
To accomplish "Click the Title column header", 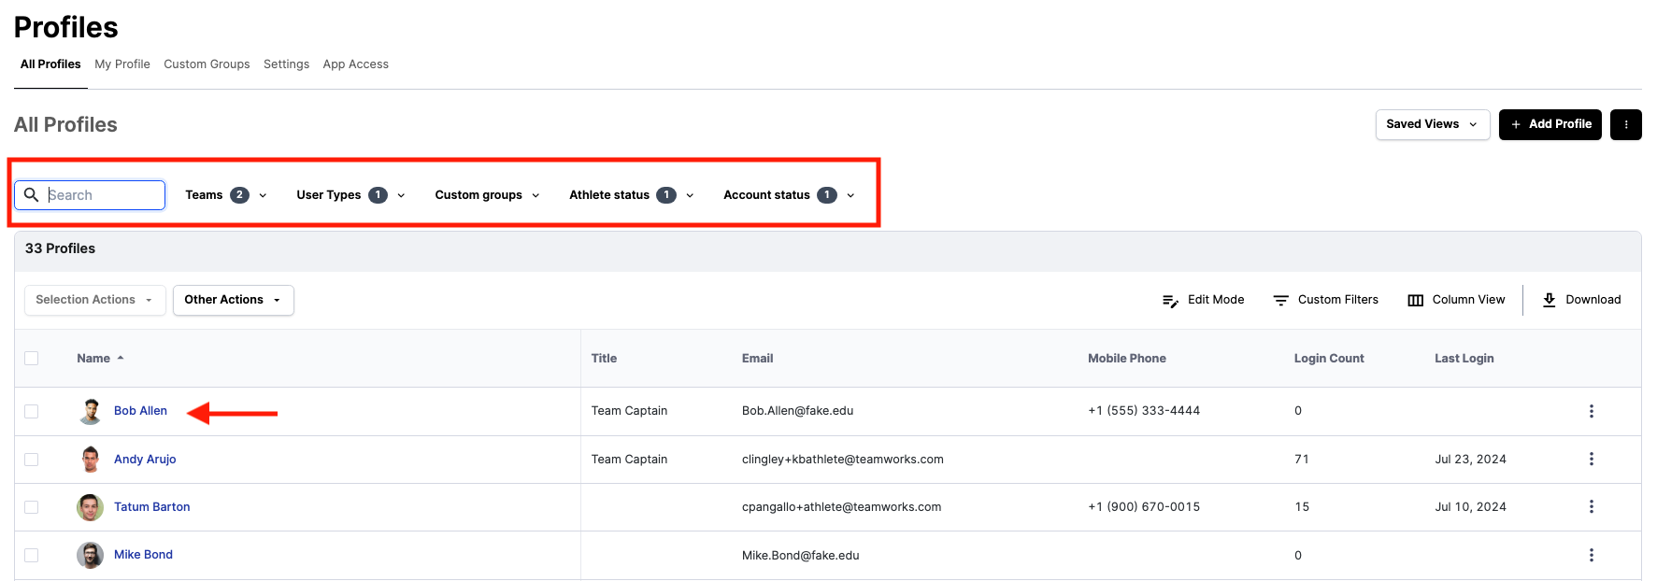I will click(x=604, y=358).
